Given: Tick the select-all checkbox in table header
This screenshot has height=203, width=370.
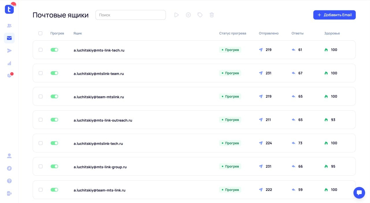Looking at the screenshot, I should pyautogui.click(x=40, y=33).
